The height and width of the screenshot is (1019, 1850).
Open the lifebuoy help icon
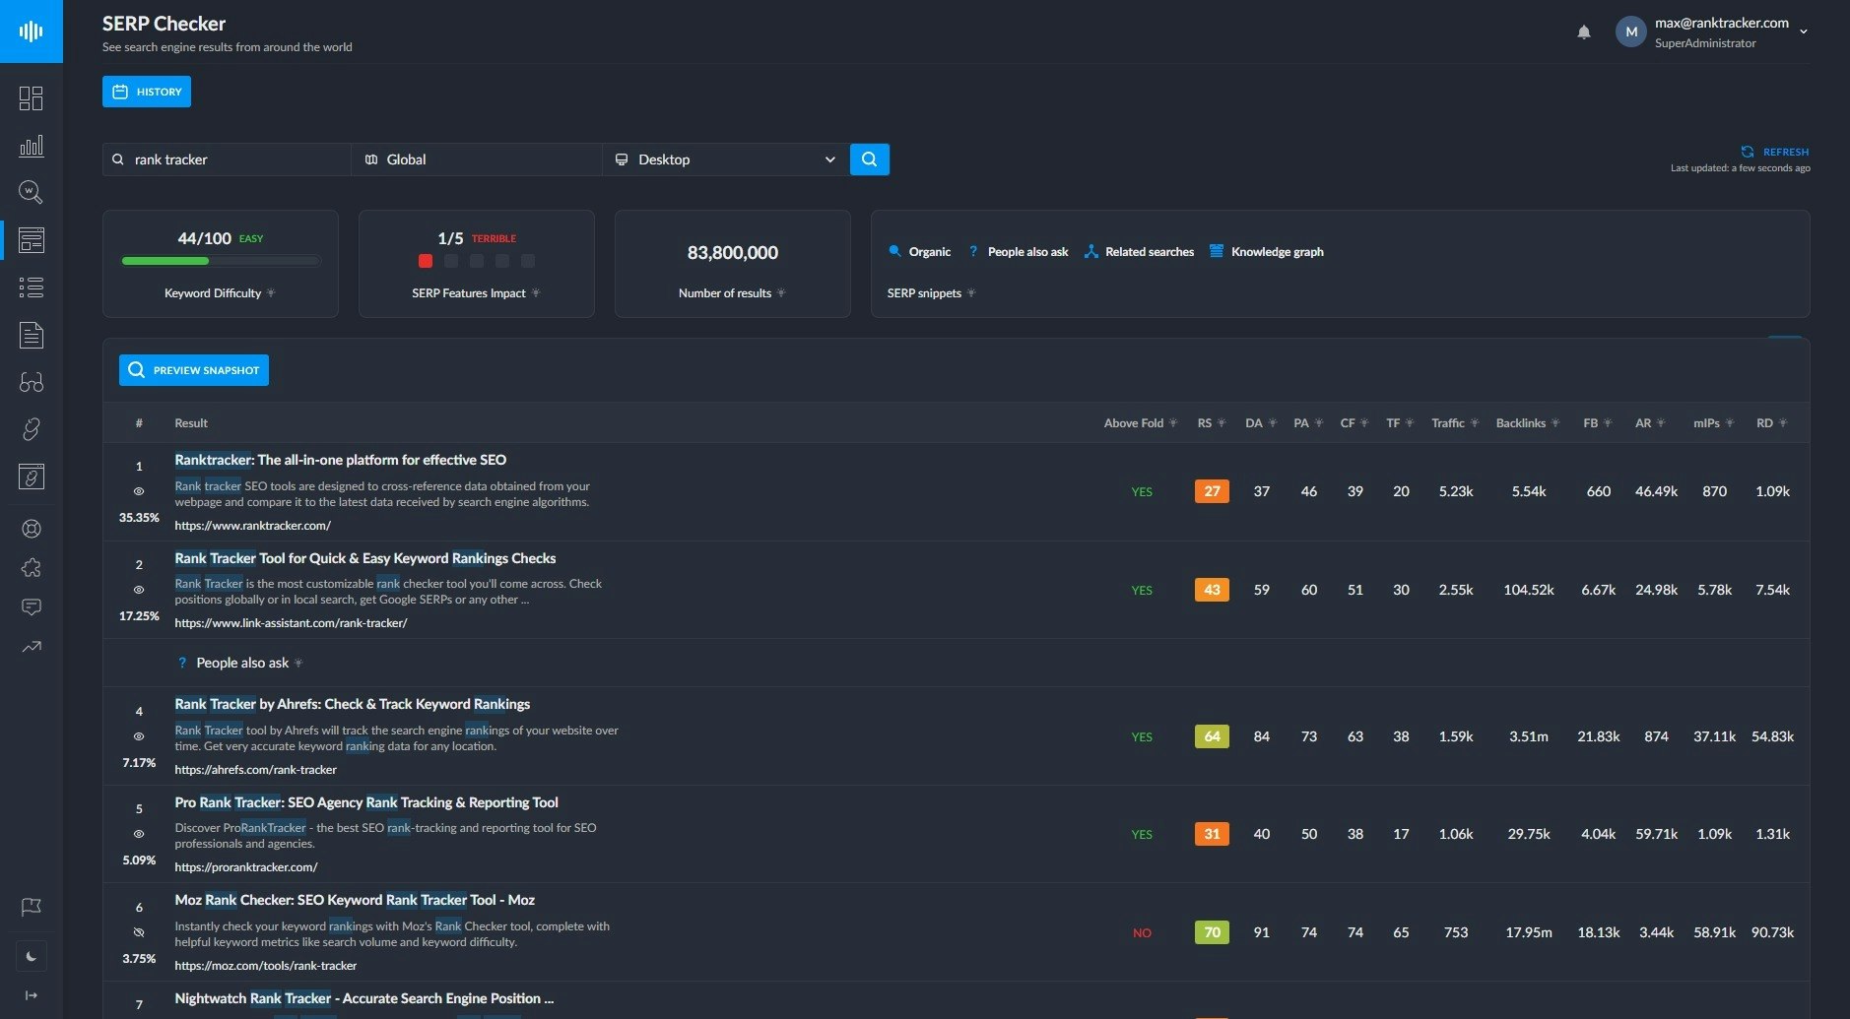tap(32, 529)
